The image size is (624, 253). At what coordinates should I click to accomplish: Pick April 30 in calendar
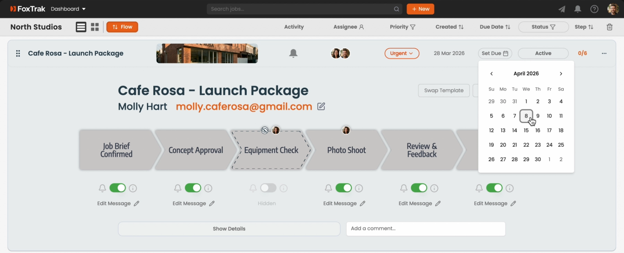pos(538,159)
